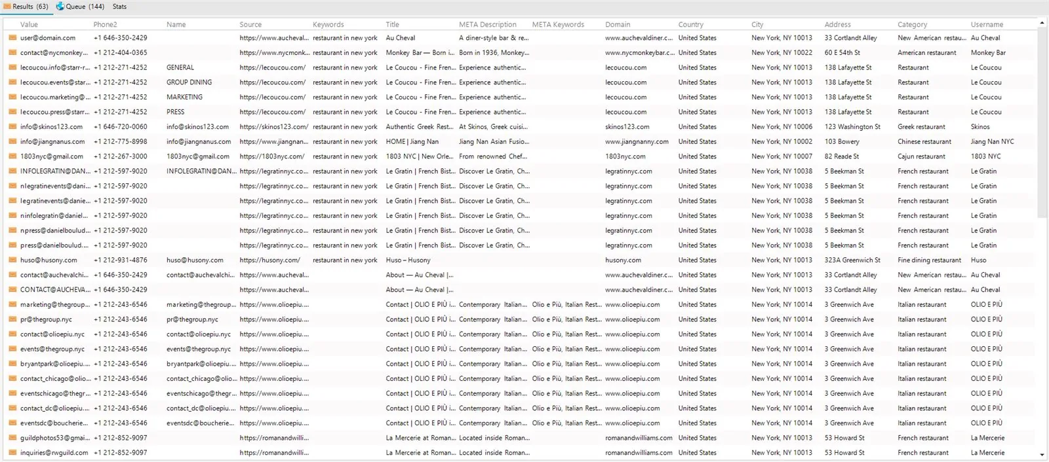This screenshot has height=462, width=1049.
Task: Sort by the Domain column
Action: (x=618, y=24)
